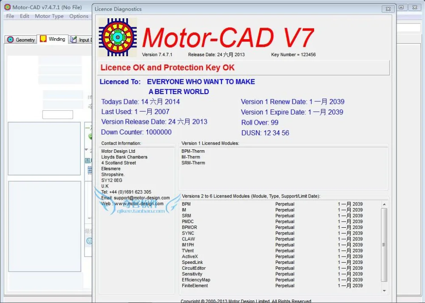Screen dimensions: 425x303
Task: Click the licensed modules scrollbar up arrow
Action: 384,204
